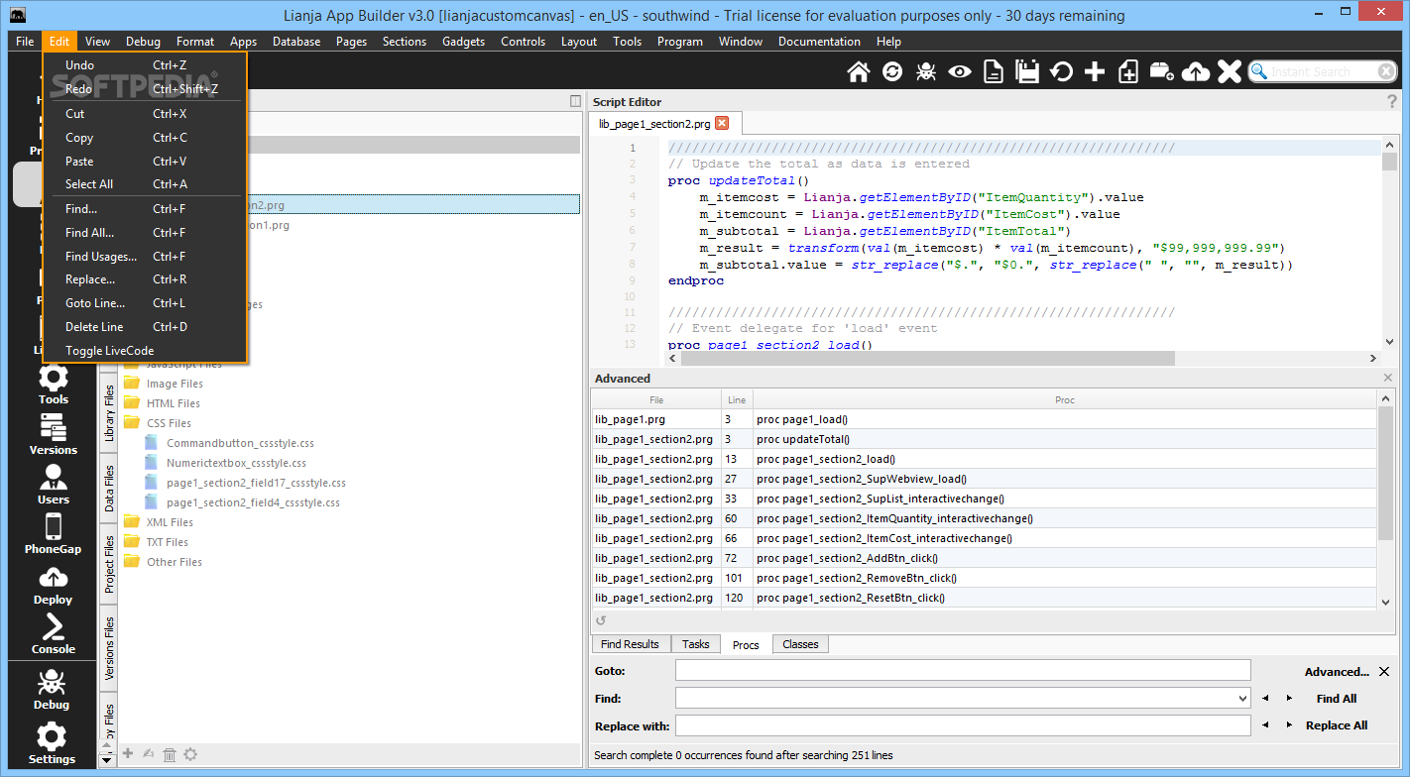Click the Instant Search field

click(x=1323, y=71)
